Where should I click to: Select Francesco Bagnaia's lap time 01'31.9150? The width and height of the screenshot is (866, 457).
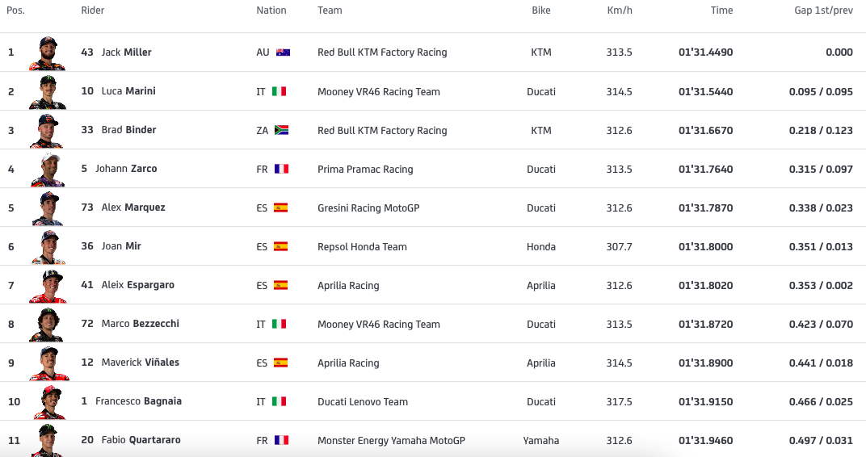(705, 401)
